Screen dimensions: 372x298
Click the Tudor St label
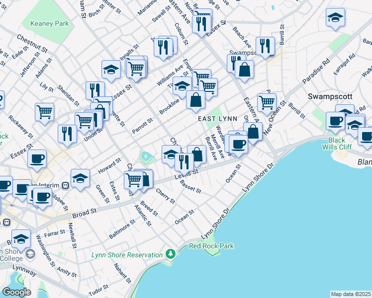coord(98,290)
